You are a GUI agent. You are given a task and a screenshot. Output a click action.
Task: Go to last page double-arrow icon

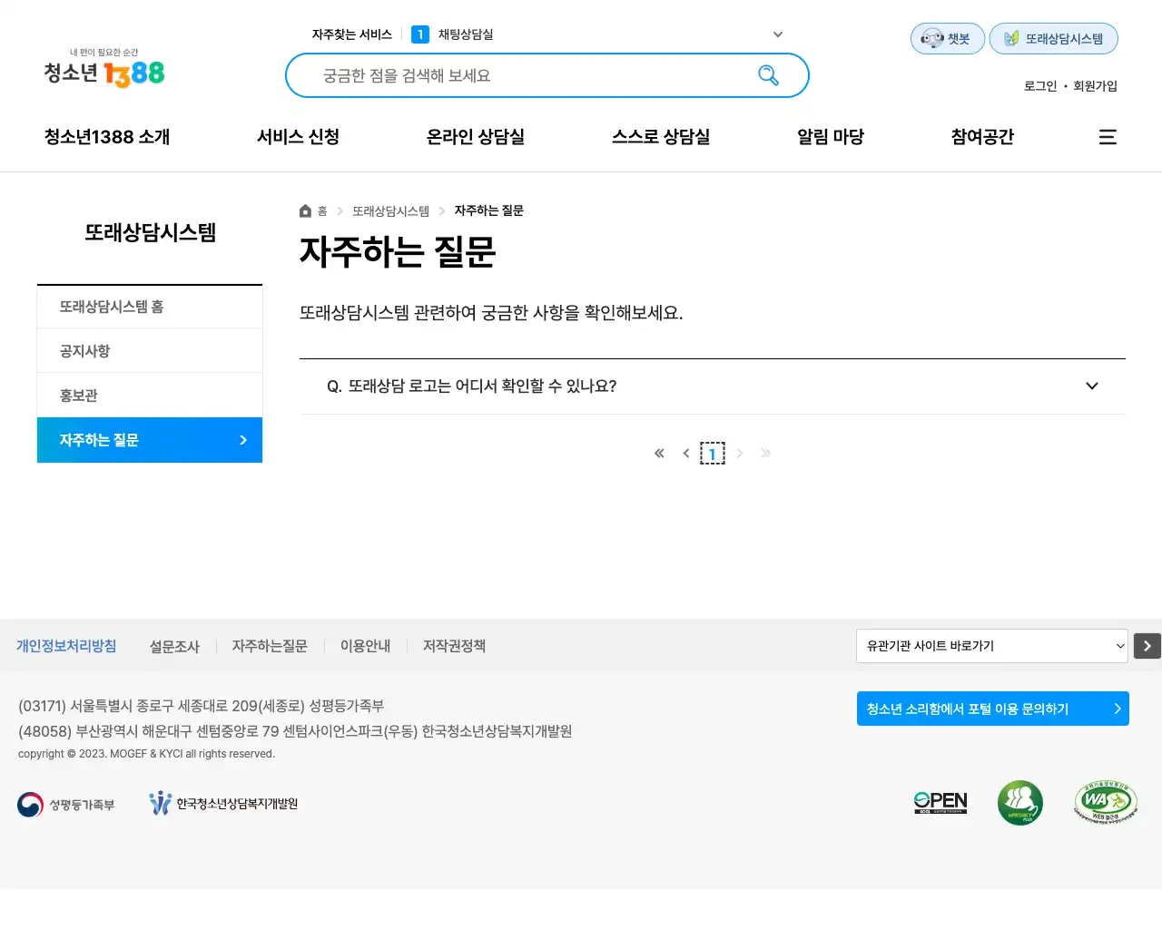click(765, 453)
